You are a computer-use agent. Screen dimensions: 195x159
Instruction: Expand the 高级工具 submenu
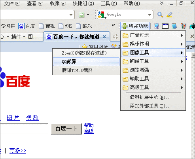coord(153,87)
